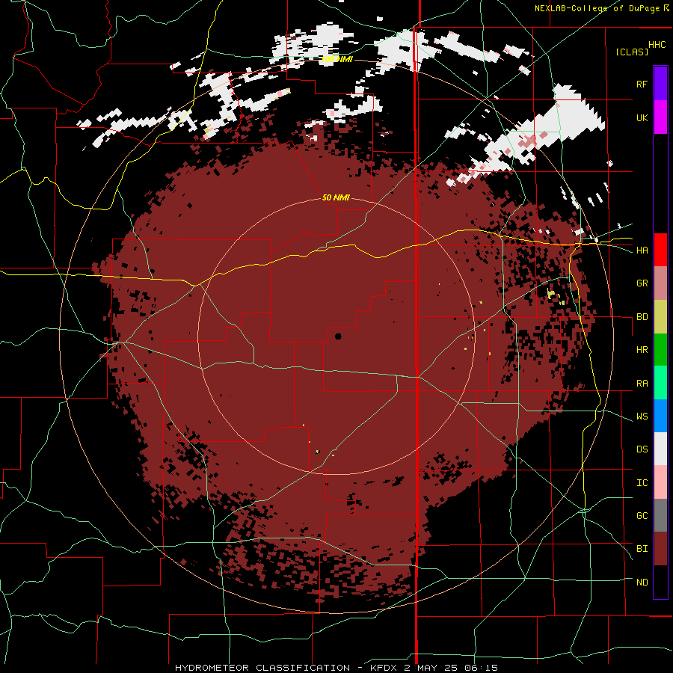The height and width of the screenshot is (673, 673).
Task: Select the BD yellow legend block
Action: pos(660,317)
